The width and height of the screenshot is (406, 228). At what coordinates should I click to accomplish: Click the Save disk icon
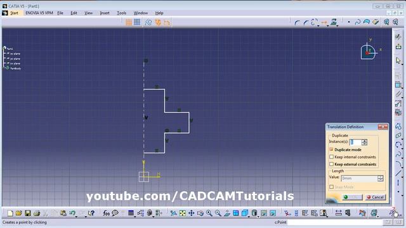pyautogui.click(x=28, y=213)
